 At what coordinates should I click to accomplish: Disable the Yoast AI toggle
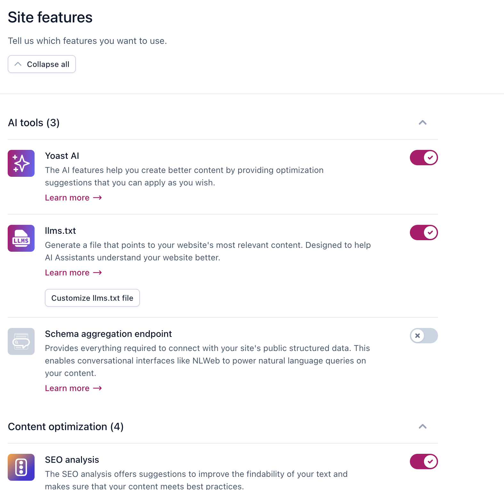click(x=424, y=158)
